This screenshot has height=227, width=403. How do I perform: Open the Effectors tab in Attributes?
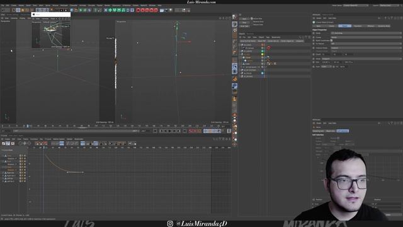tap(371, 26)
